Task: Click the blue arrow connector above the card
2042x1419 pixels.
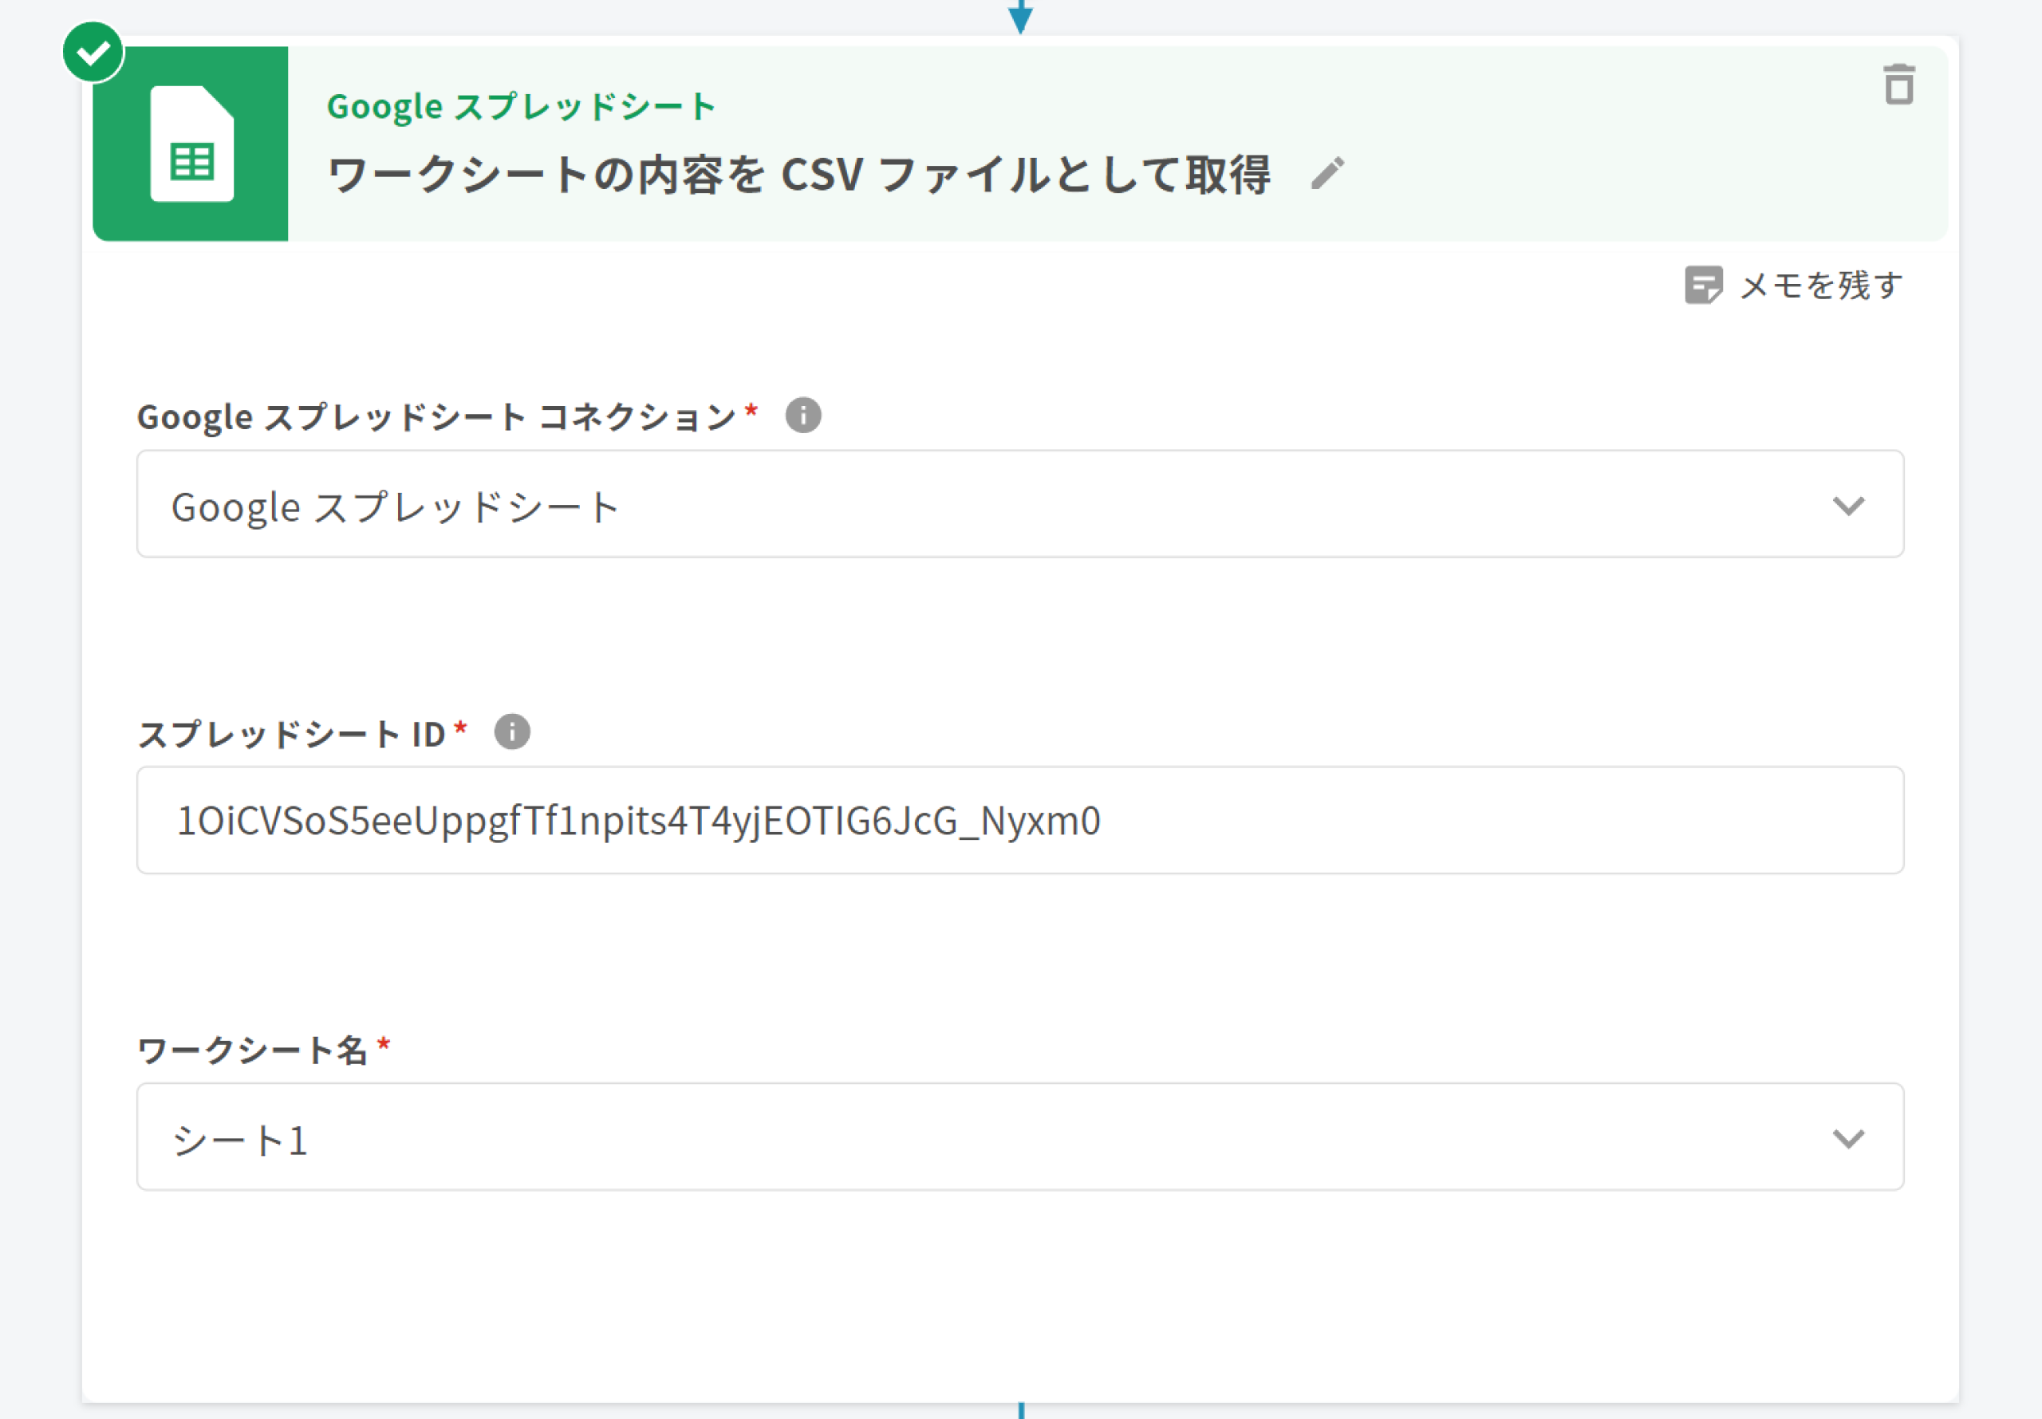Action: (x=1019, y=16)
